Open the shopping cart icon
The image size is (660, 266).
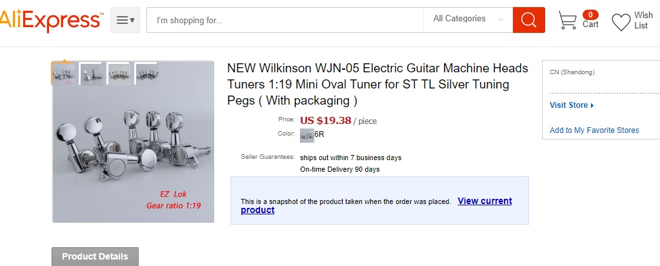coord(567,21)
